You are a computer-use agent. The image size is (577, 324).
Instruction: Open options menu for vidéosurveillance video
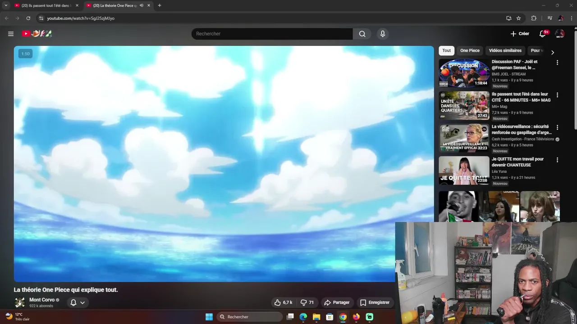coord(557,127)
